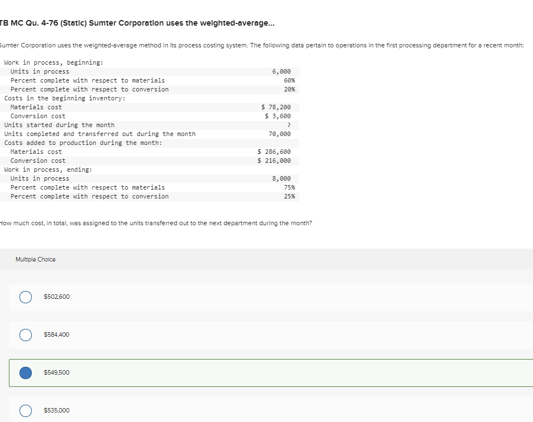
Task: Click the $ 3,600 conversion cost value
Action: (x=278, y=116)
